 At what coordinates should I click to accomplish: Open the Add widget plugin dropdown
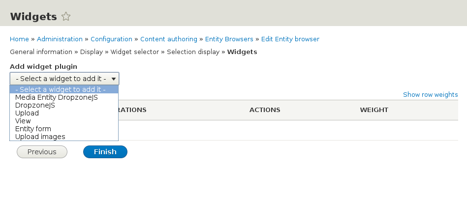64,79
